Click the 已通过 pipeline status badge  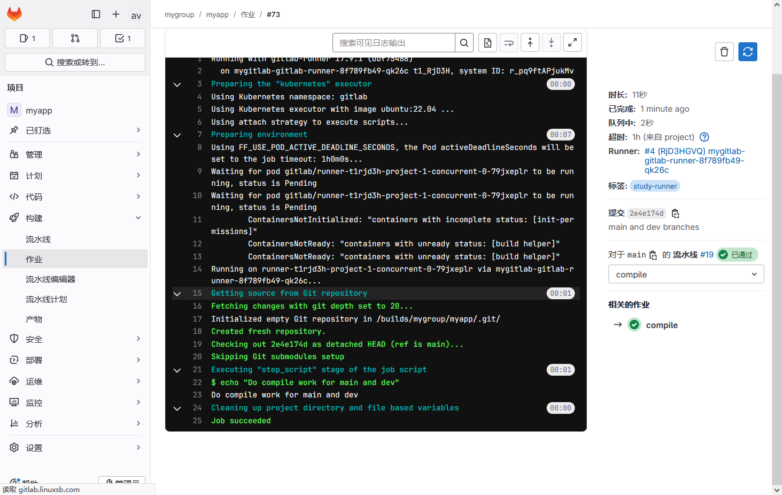tap(737, 255)
